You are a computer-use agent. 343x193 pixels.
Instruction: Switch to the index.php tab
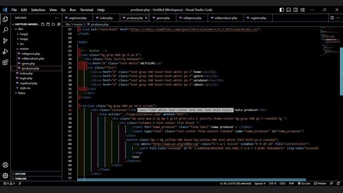tap(106, 18)
